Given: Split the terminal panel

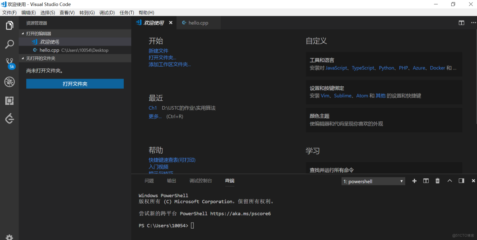Looking at the screenshot, I should tap(426, 181).
